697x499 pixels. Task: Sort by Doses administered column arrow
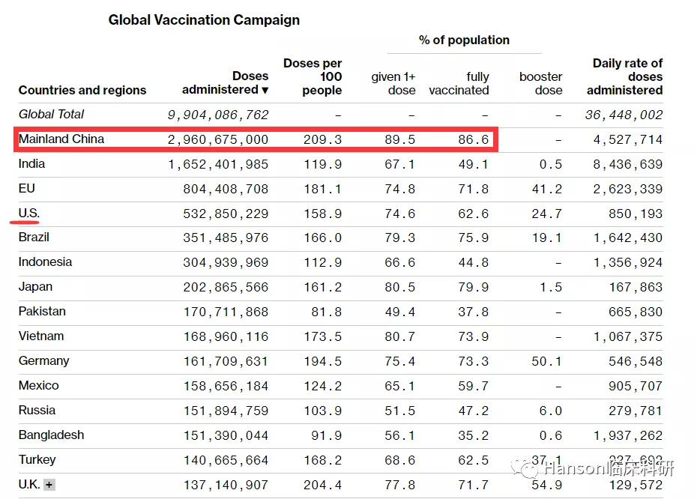tap(265, 90)
